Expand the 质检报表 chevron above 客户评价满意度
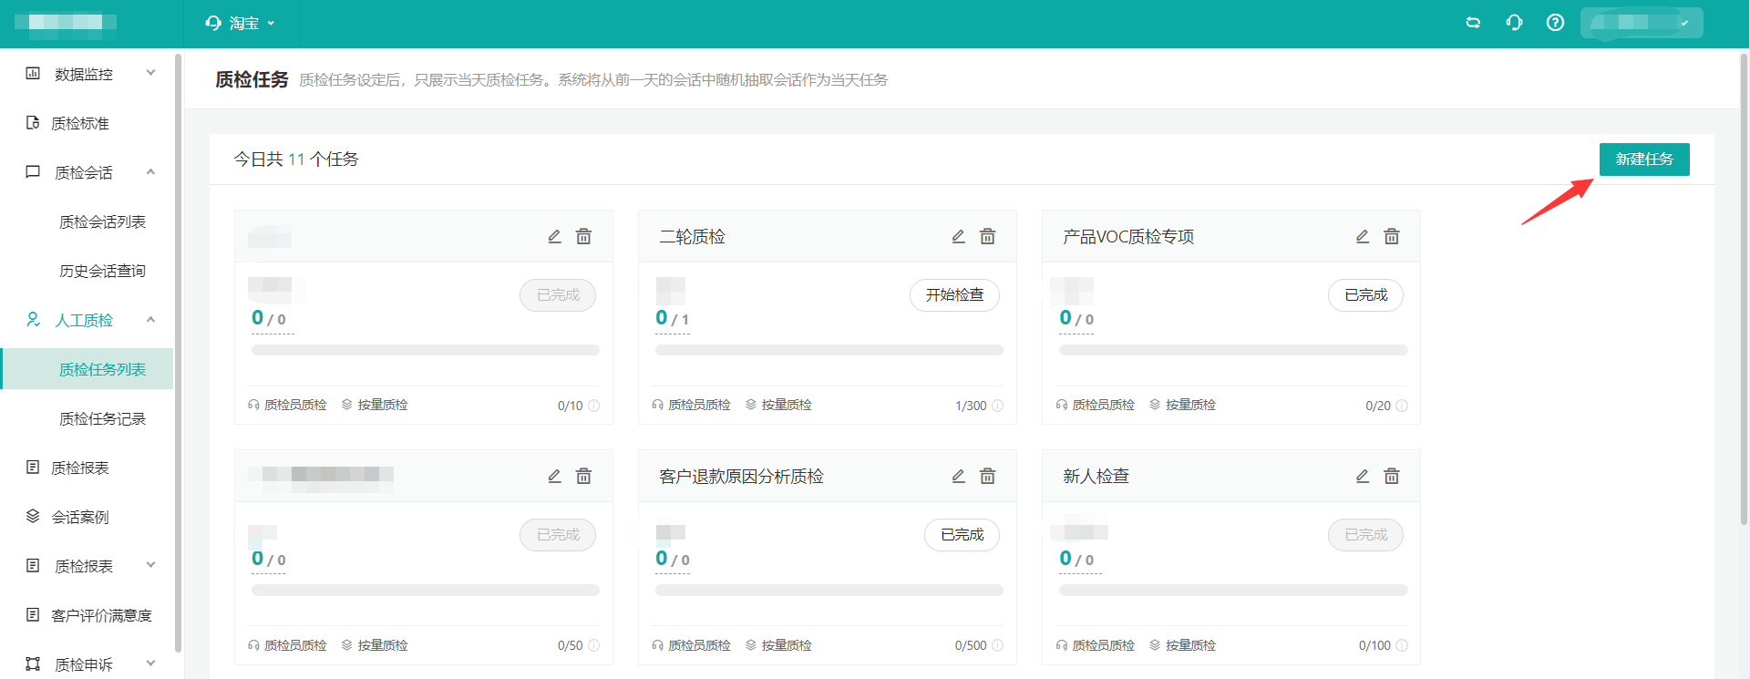This screenshot has height=679, width=1750. (151, 565)
